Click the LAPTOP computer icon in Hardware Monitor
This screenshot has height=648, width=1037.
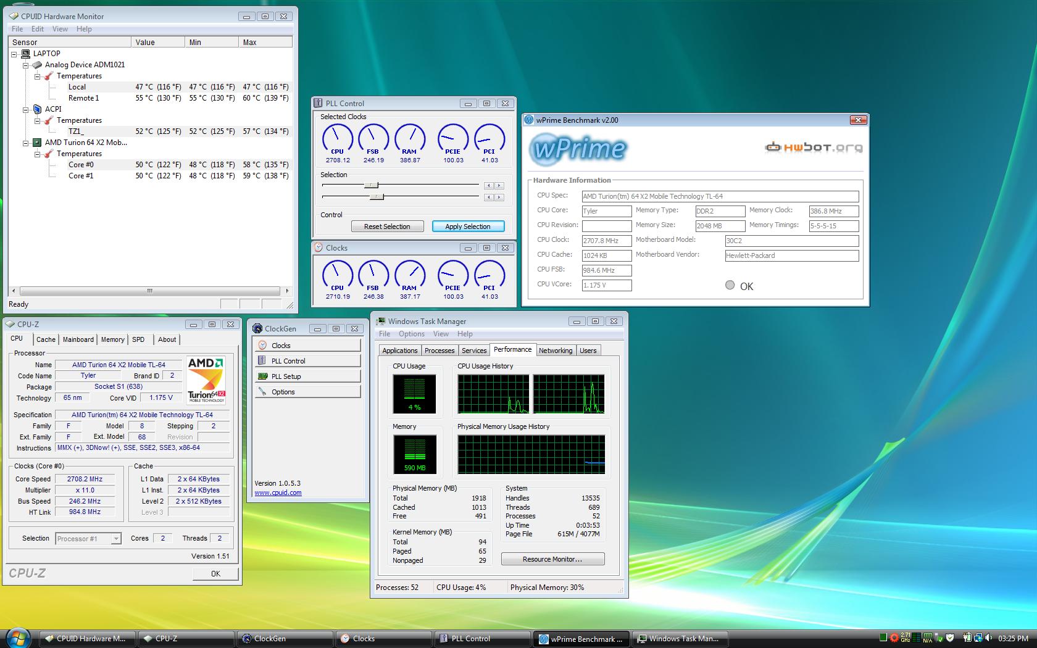tap(25, 54)
